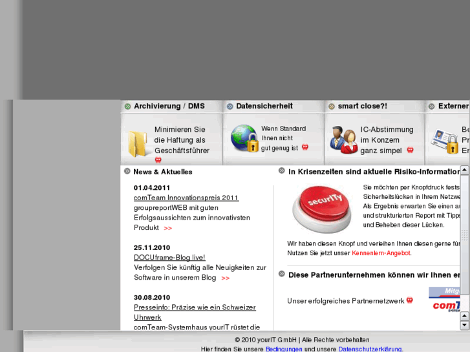Click the vertical scrollbar thumb
Viewport: 470px width, 352px height.
point(464,235)
